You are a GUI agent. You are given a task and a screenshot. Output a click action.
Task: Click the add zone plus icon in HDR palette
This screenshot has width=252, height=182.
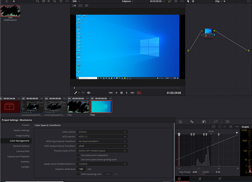(213, 127)
